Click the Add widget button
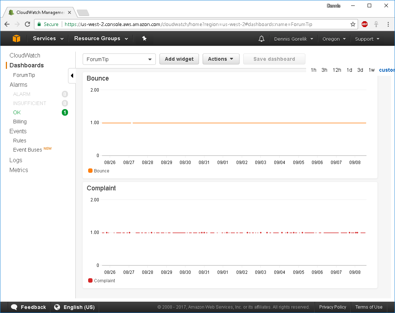 point(179,59)
